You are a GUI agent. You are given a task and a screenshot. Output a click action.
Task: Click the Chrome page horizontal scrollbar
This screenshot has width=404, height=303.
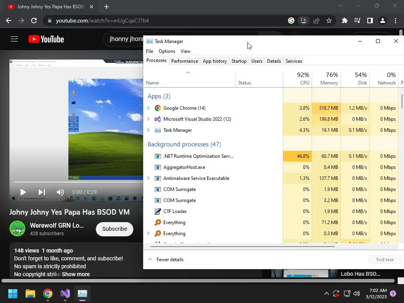(x=198, y=281)
